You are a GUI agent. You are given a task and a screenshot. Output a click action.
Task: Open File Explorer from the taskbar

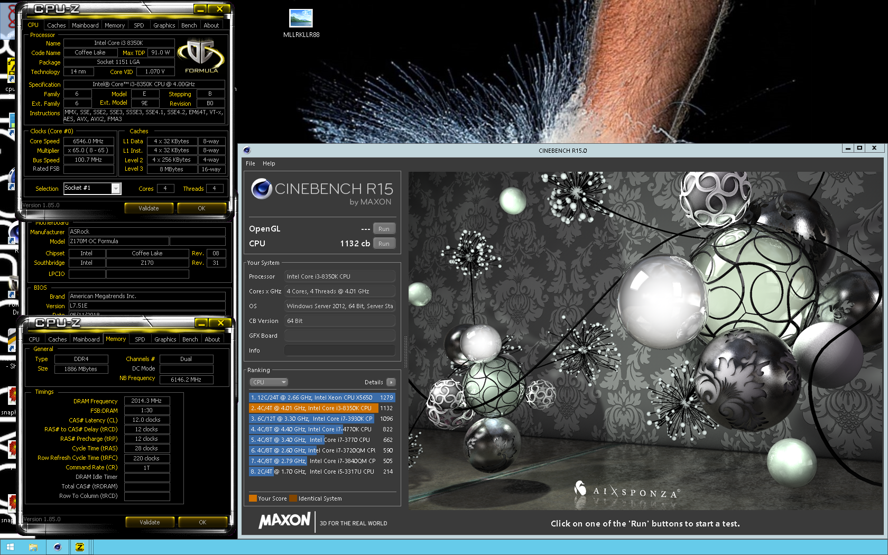33,547
